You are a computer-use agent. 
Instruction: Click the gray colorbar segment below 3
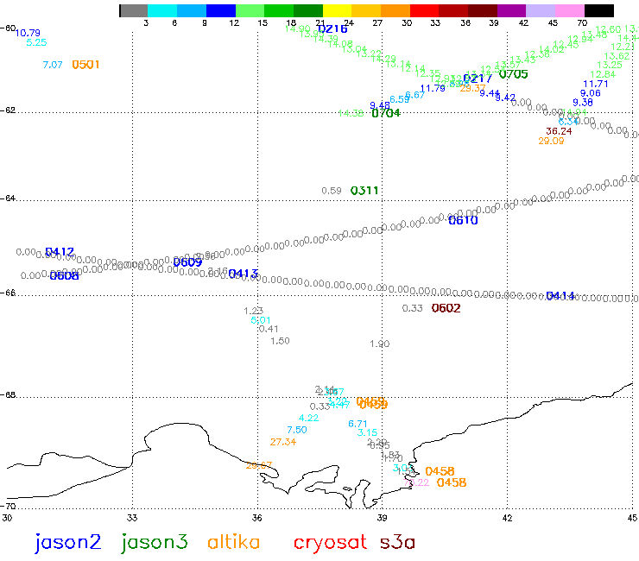point(134,10)
